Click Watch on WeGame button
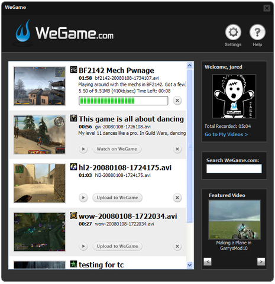Viewport: 275px width, 284px height. click(117, 149)
